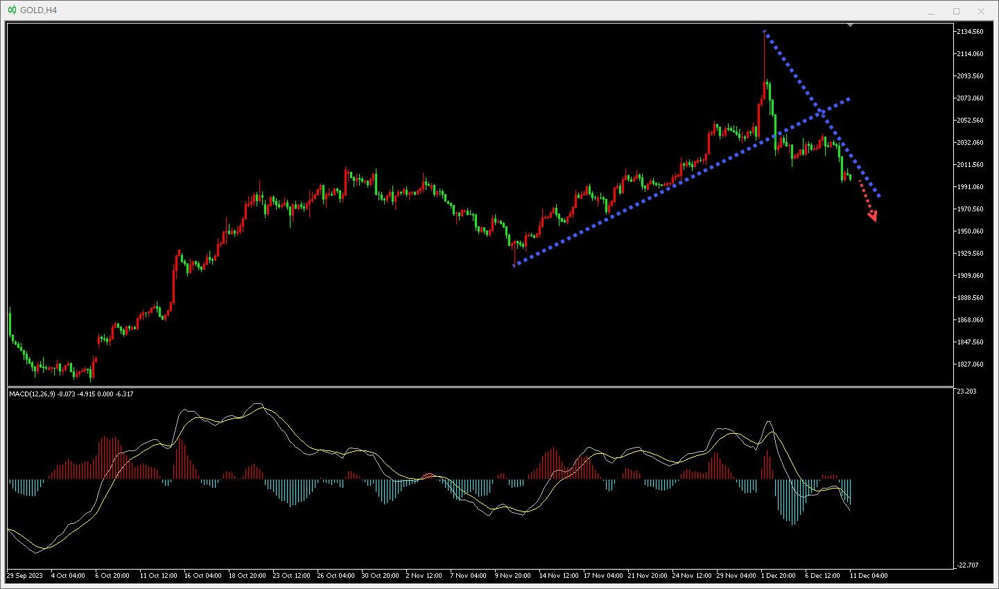Click the 2134.560 price scale label
The height and width of the screenshot is (589, 999).
(970, 32)
